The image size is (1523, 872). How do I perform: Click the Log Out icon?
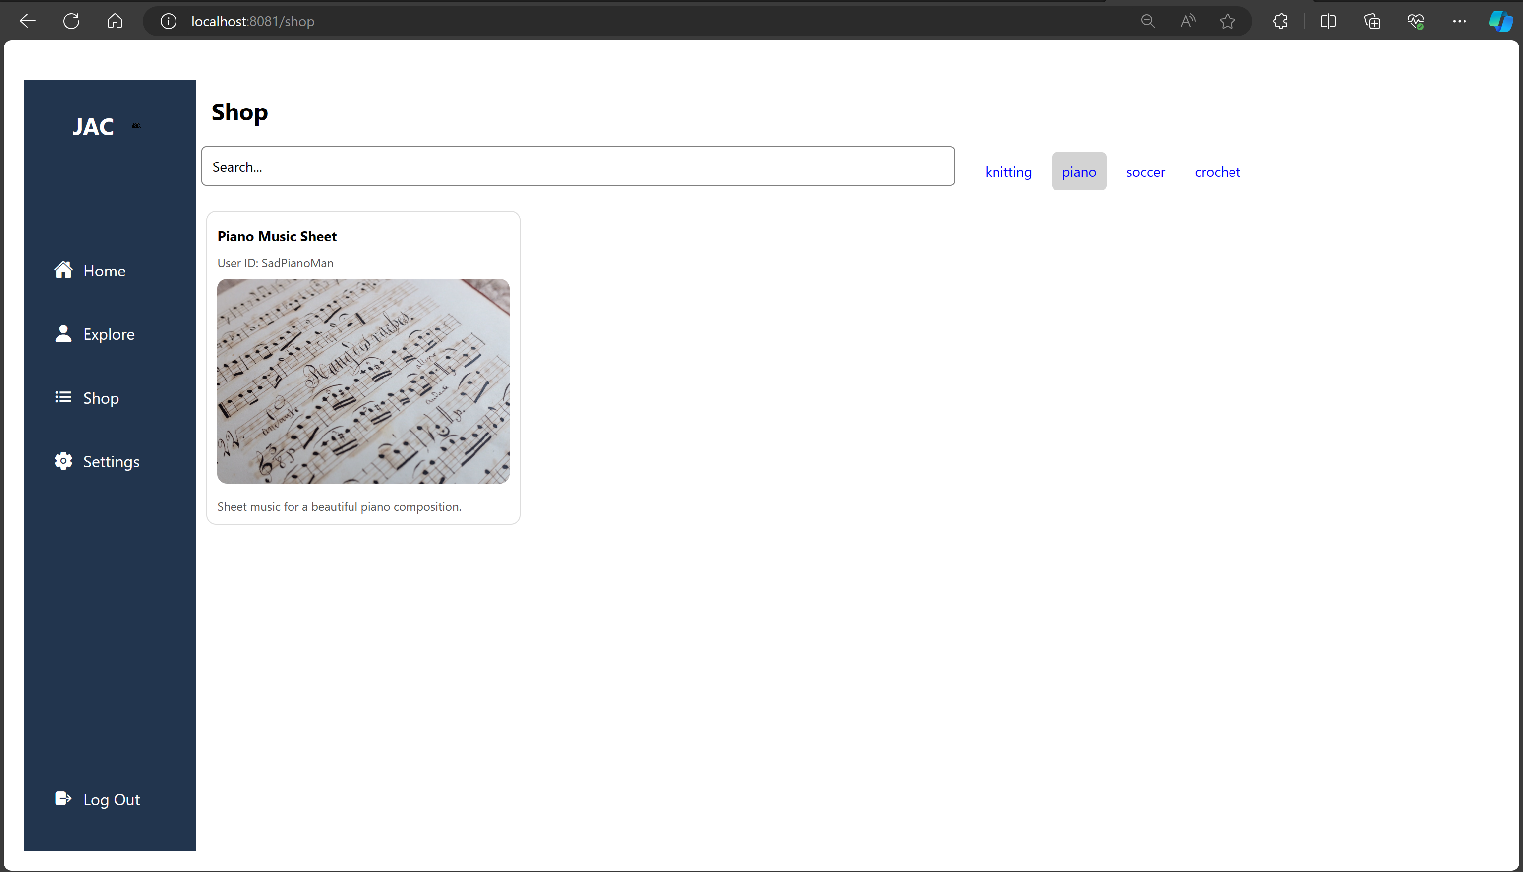pyautogui.click(x=63, y=798)
